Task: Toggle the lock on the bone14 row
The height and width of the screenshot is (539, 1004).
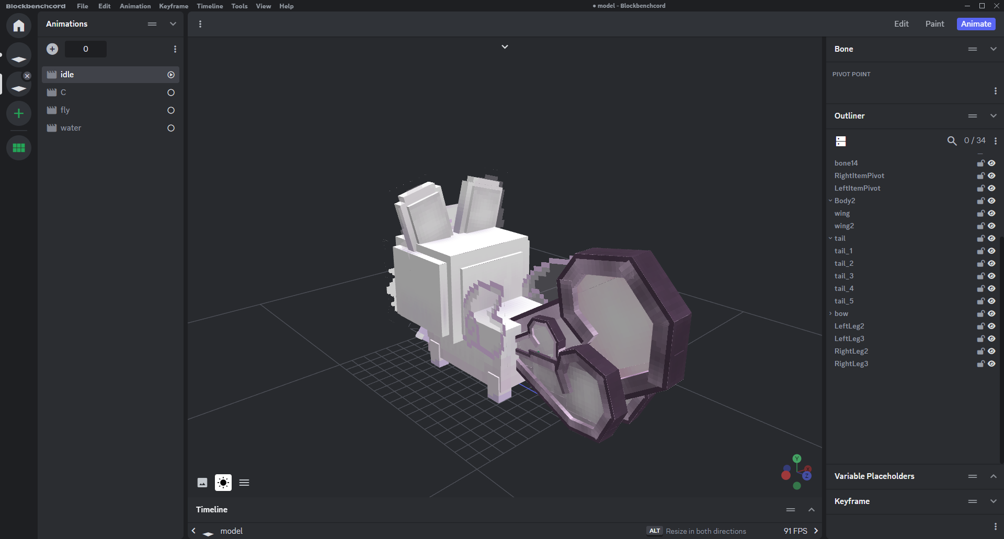Action: (x=980, y=163)
